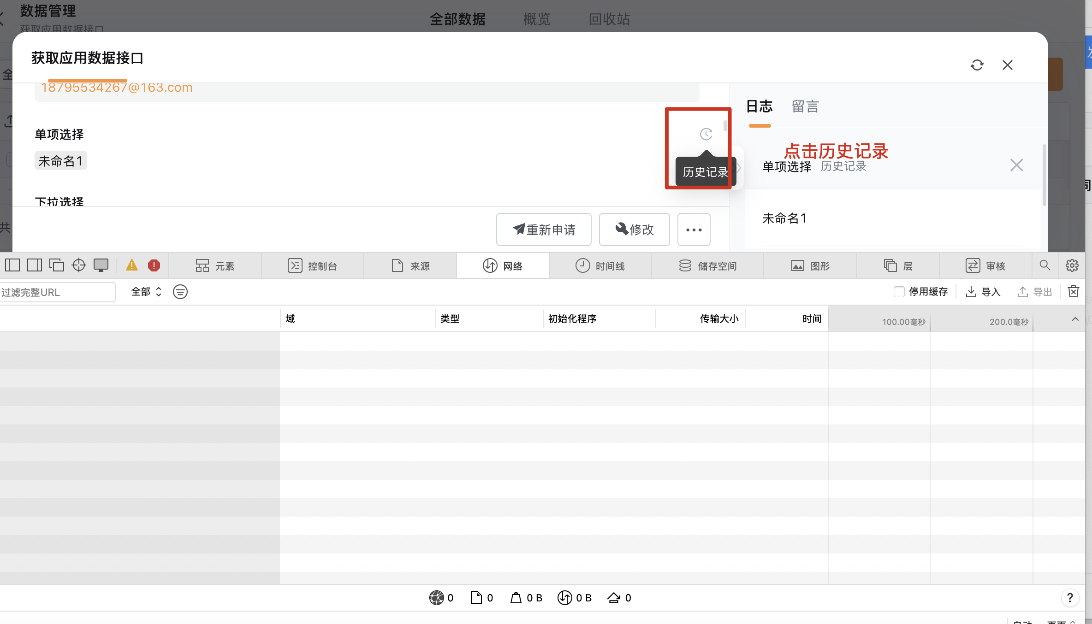Open the three-dot more actions menu

coord(694,230)
